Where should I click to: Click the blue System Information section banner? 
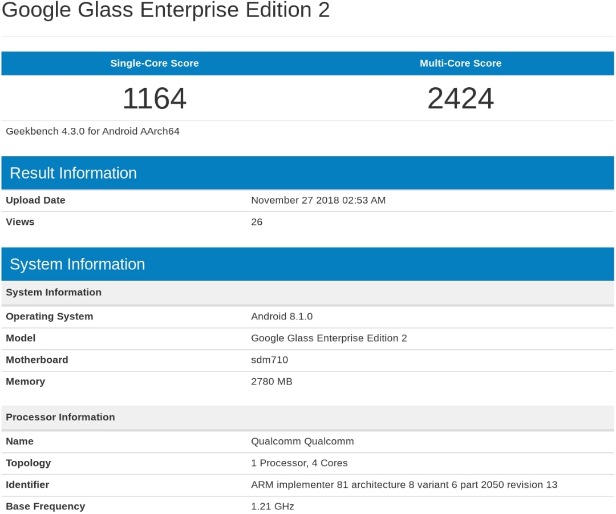click(77, 264)
